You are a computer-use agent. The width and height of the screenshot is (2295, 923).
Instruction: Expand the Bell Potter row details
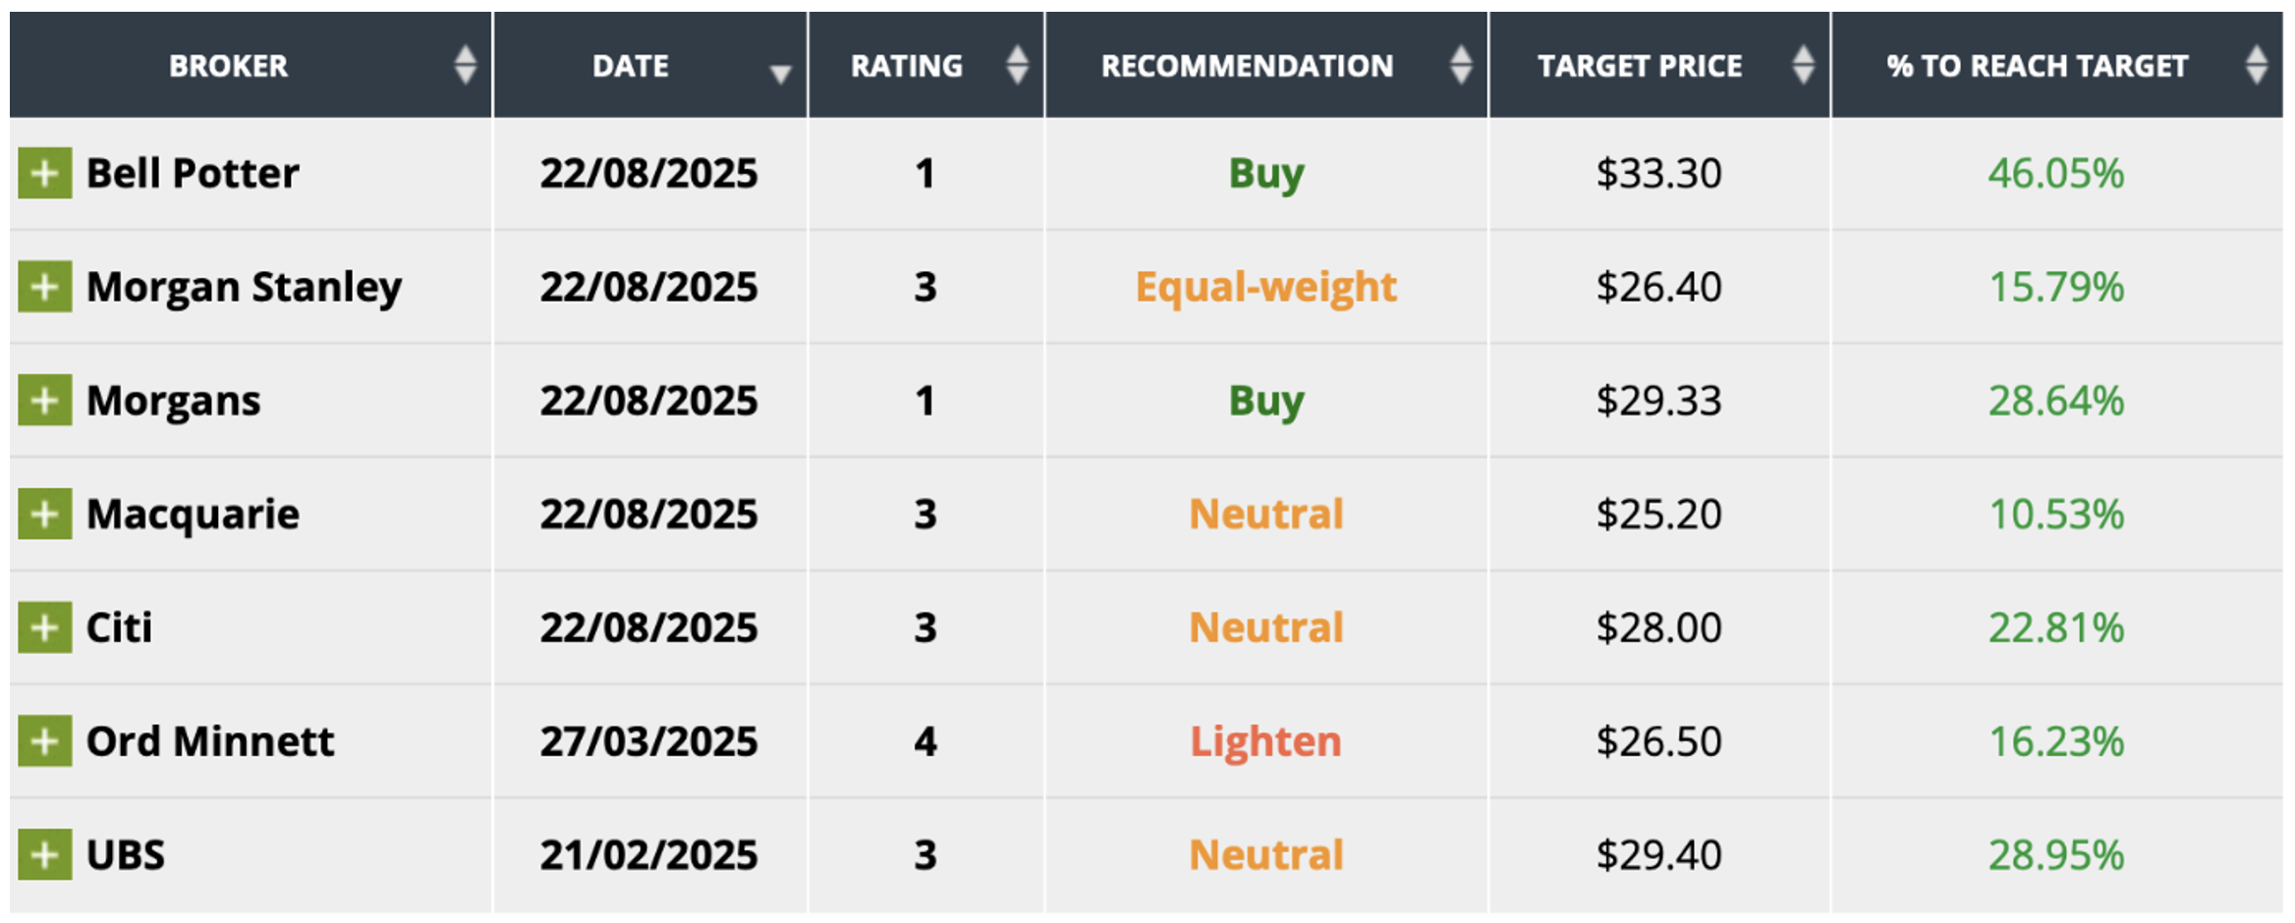[44, 174]
